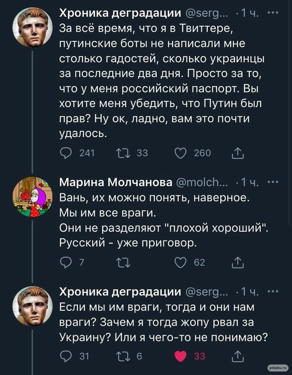Viewport: 292px width, 375px height.
Task: Open more options on Марина Молчанова's tweet
Action: click(x=273, y=182)
